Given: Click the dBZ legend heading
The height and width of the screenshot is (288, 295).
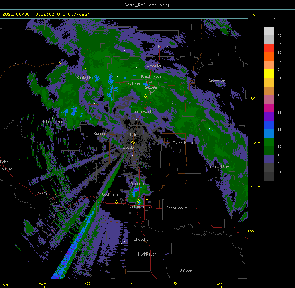Looking at the screenshot, I should click(277, 18).
